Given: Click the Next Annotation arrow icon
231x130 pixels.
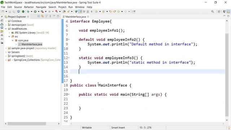Looking at the screenshot, I should pyautogui.click(x=96, y=12).
